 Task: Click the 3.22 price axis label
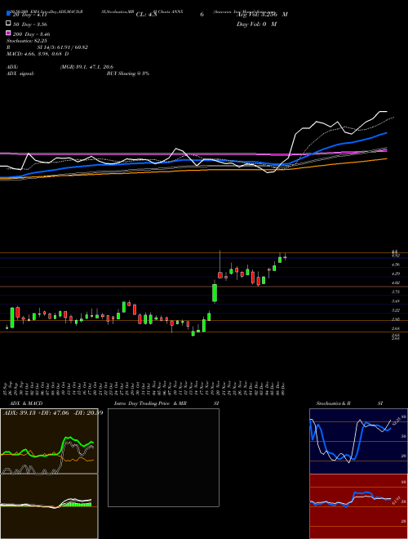pos(395,310)
